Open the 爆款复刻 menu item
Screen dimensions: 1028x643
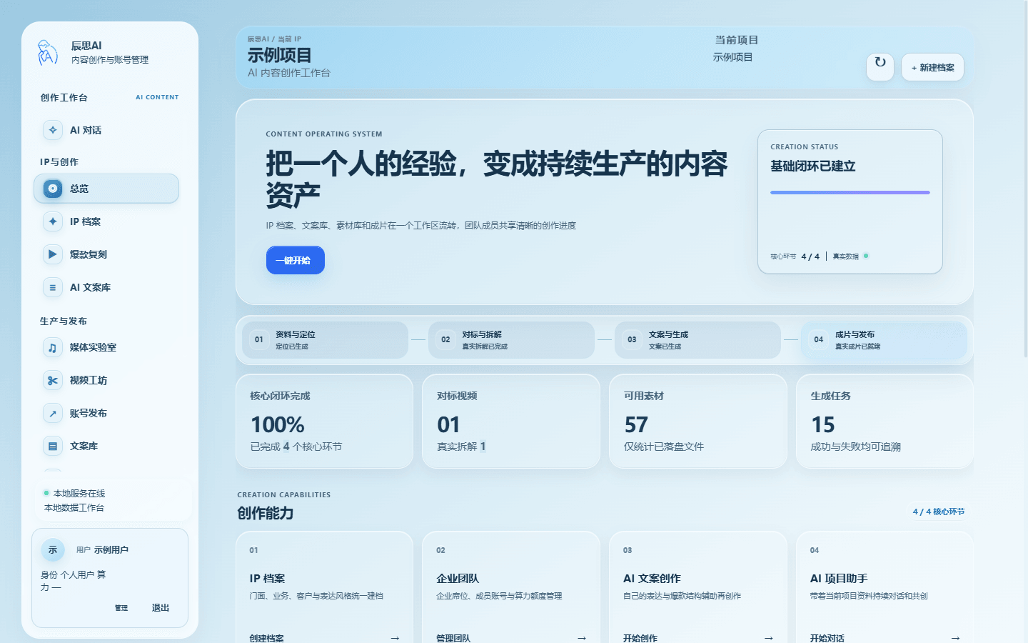coord(106,254)
